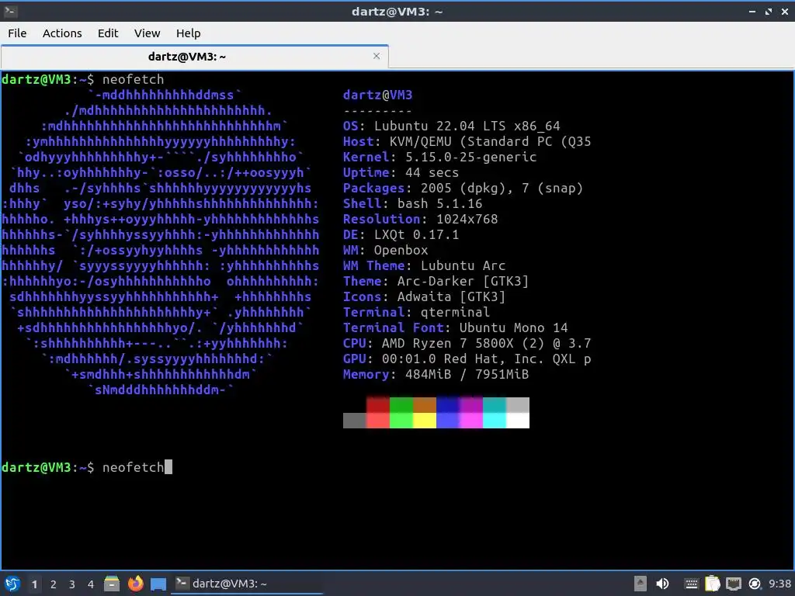795x596 pixels.
Task: Open the keyboard layout indicator in tray
Action: [690, 584]
